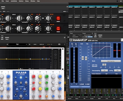The height and width of the screenshot is (101, 123).
Task: Switch to the Slow tab
Action: 117,74
